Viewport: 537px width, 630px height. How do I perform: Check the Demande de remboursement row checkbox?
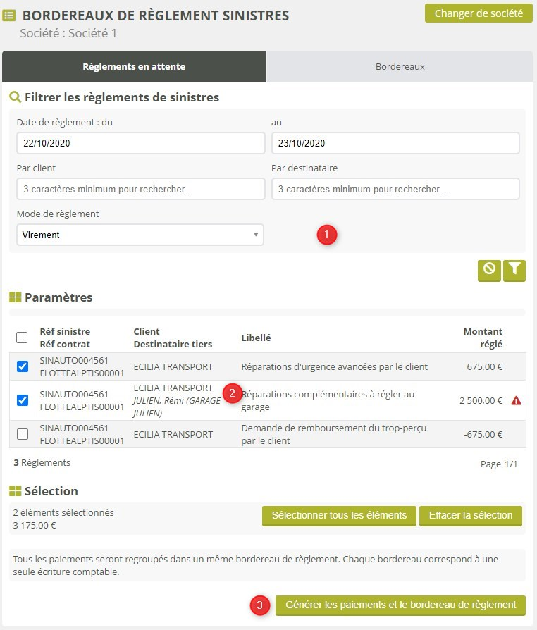point(22,434)
